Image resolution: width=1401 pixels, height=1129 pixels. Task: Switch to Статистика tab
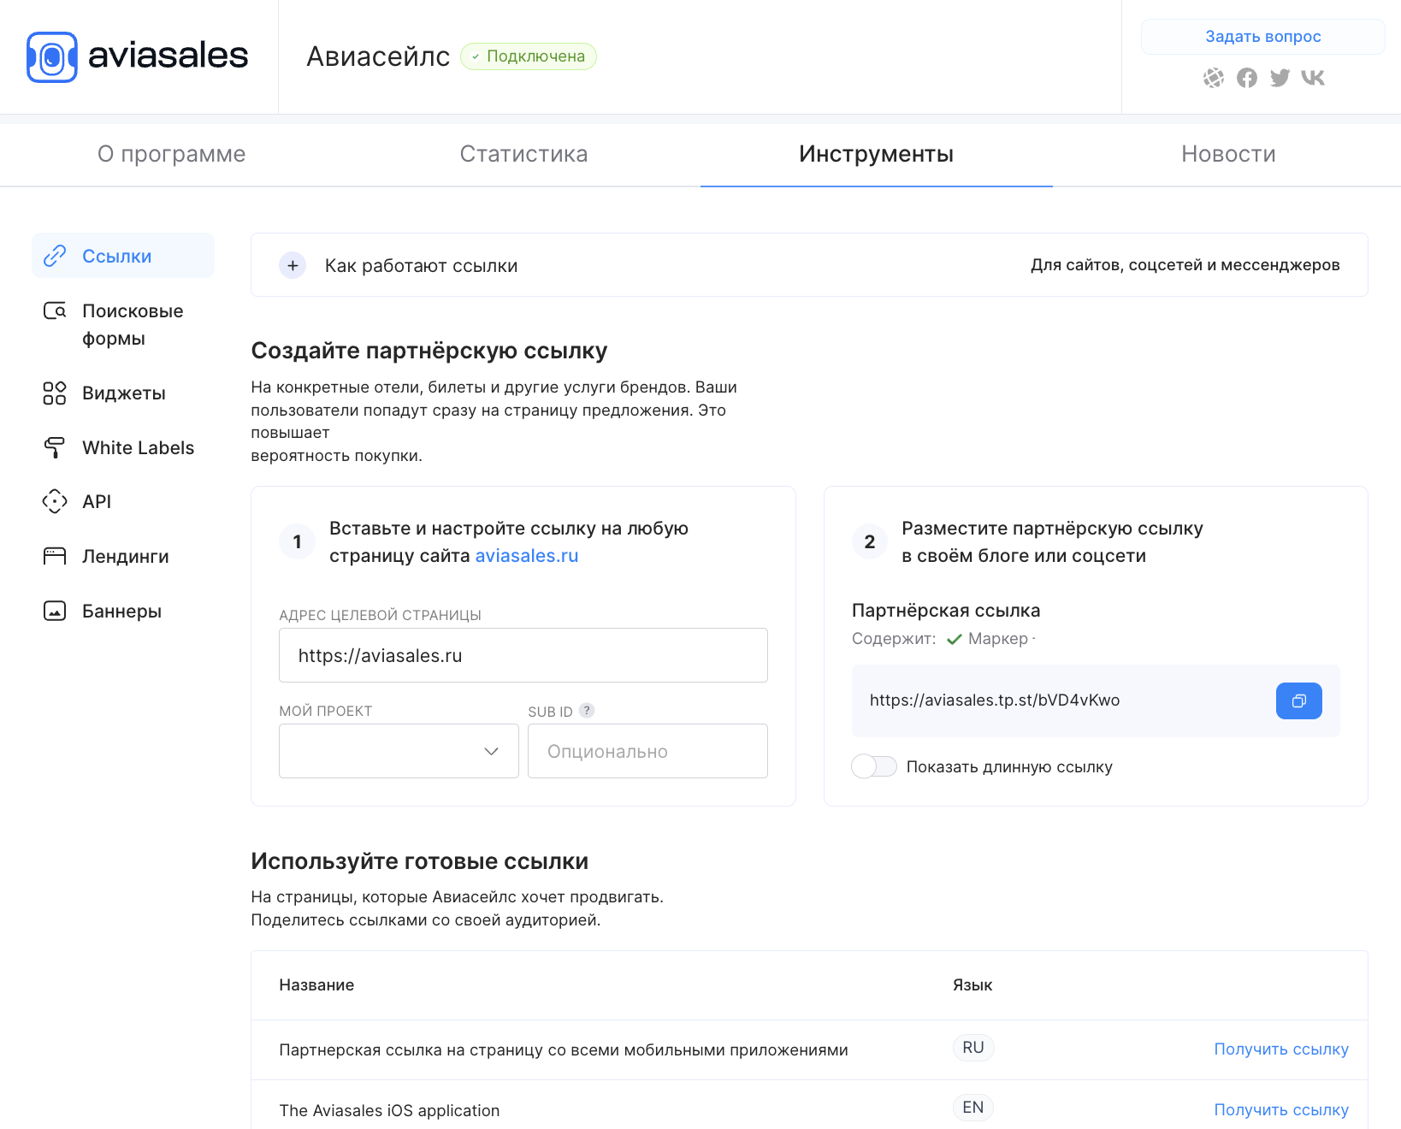[x=523, y=154]
